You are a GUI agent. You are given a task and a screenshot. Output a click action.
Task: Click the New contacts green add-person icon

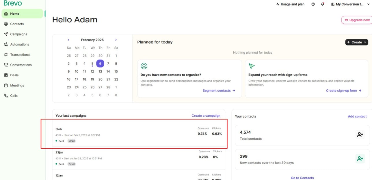[x=360, y=159]
